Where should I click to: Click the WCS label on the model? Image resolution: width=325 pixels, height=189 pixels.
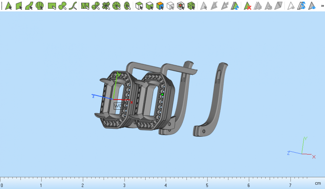(x=119, y=106)
